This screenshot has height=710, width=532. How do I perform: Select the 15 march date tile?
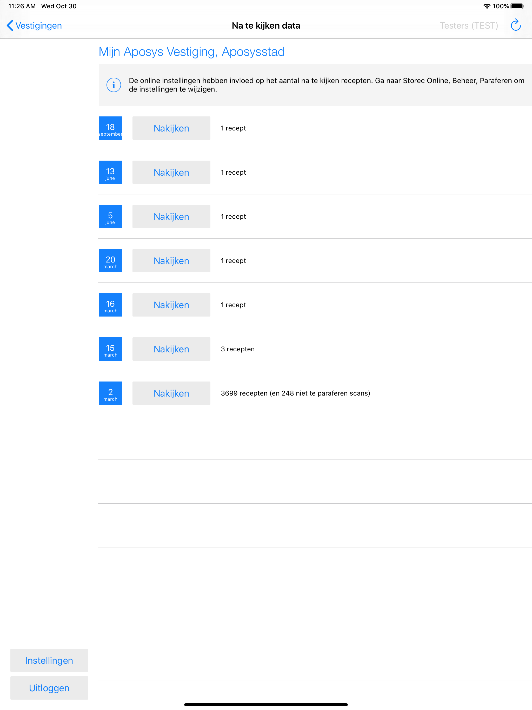[110, 349]
